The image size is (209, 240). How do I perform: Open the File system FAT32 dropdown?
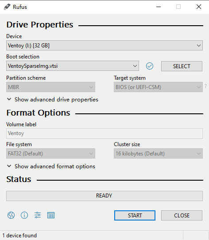click(x=50, y=154)
